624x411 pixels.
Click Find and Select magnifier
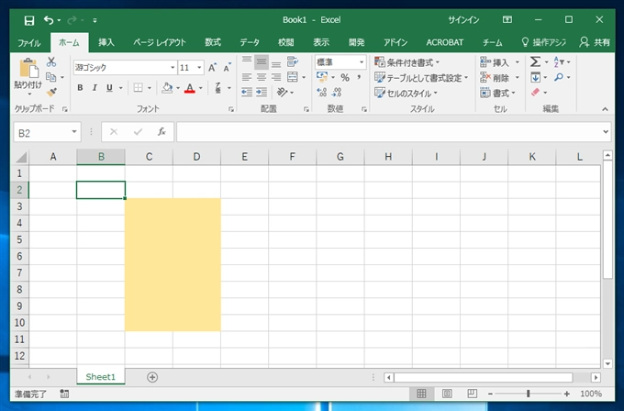click(559, 77)
